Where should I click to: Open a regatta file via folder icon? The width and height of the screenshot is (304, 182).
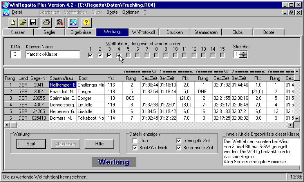pos(23,22)
